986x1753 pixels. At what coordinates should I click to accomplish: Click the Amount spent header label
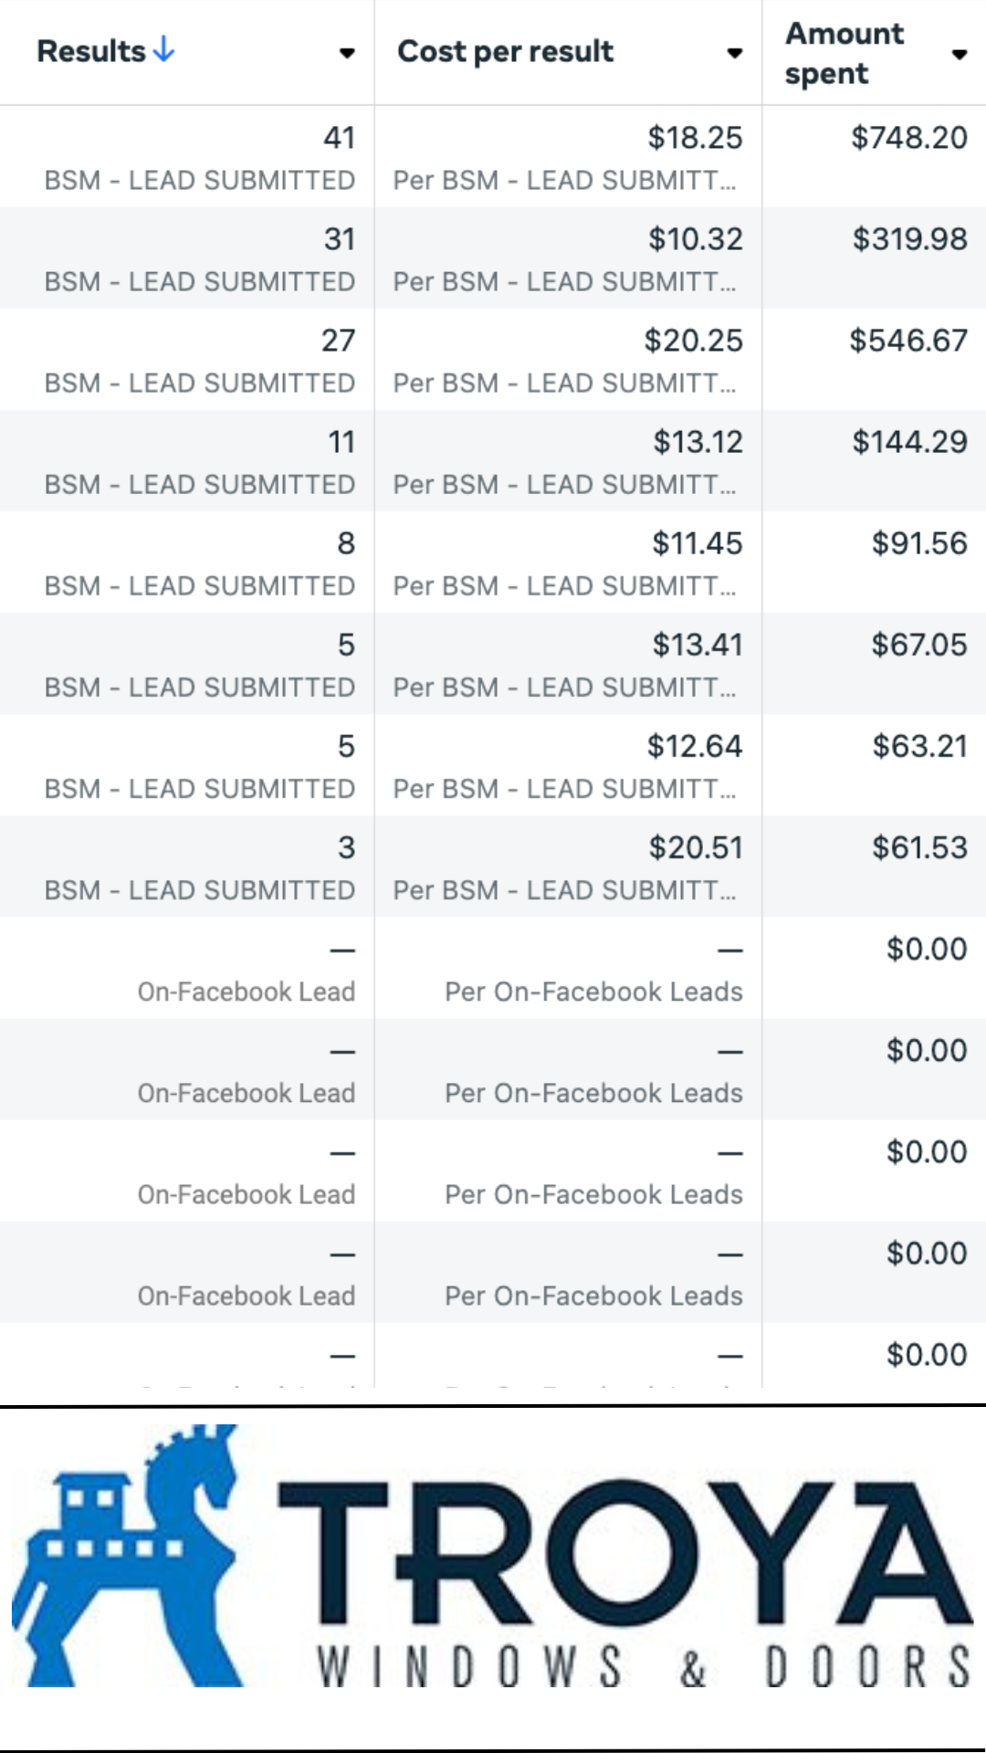pos(844,53)
